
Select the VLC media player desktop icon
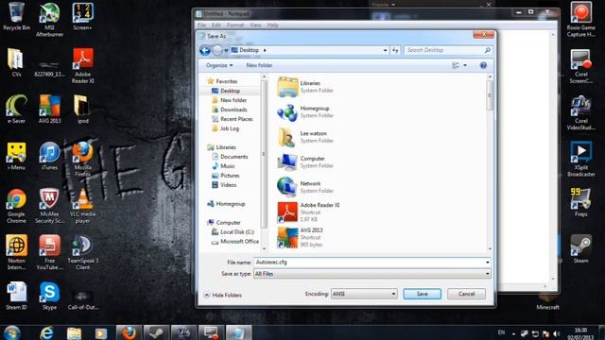(x=82, y=206)
